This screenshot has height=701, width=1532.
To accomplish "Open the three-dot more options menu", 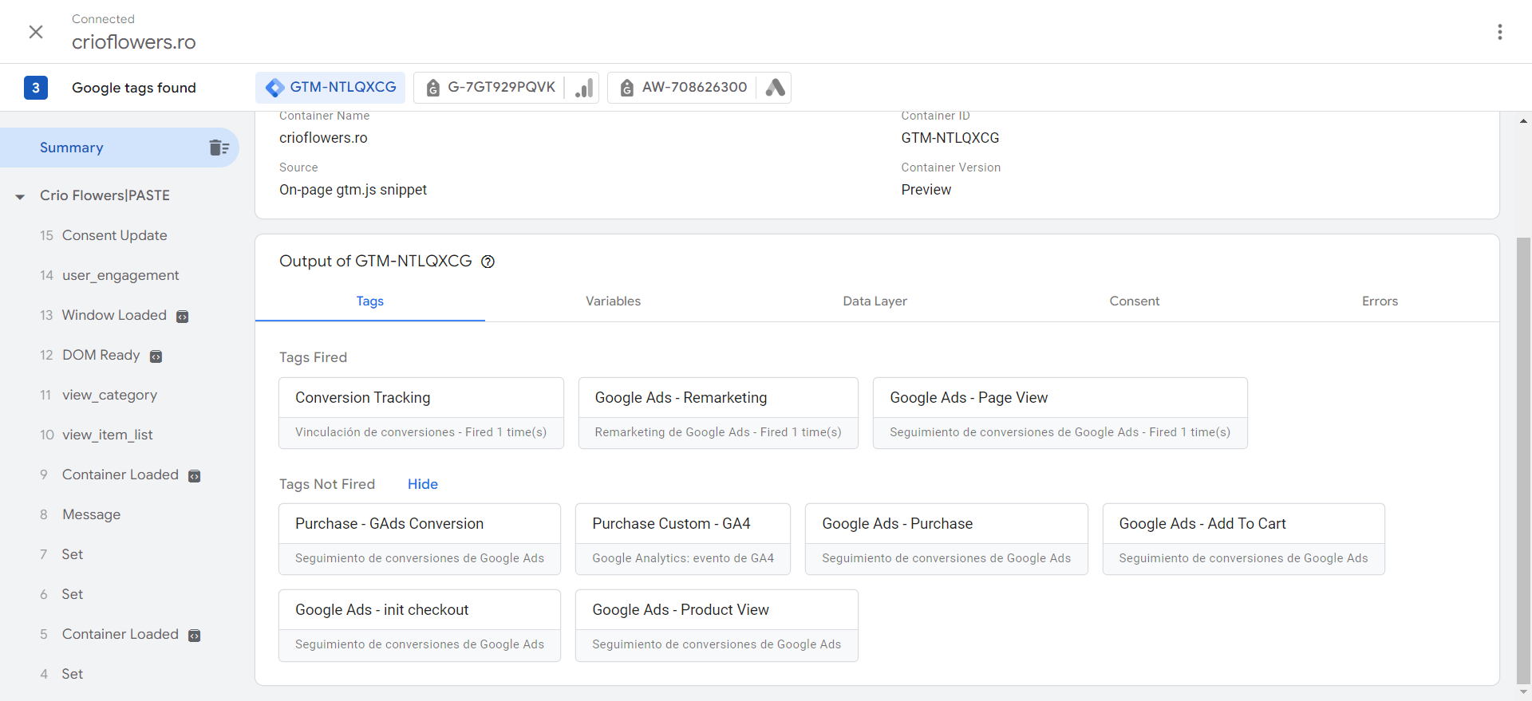I will 1499,32.
